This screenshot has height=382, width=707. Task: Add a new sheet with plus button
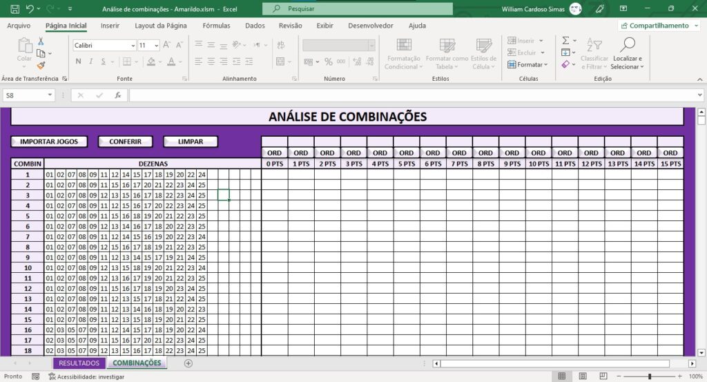pos(188,363)
